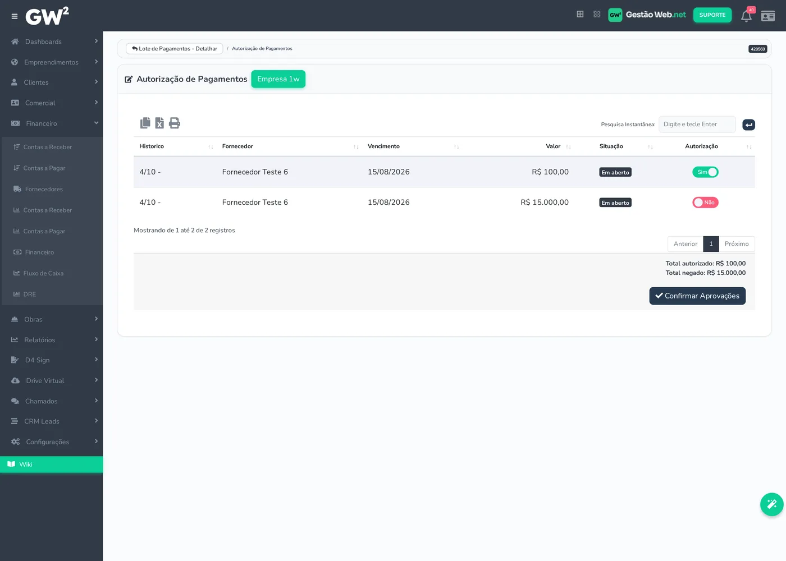
Task: Click the copy table icon
Action: [x=145, y=123]
